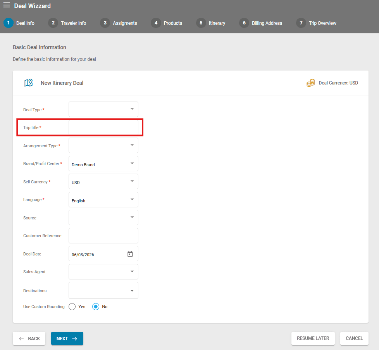Click the Customer Reference text field
The height and width of the screenshot is (350, 379).
click(x=103, y=236)
